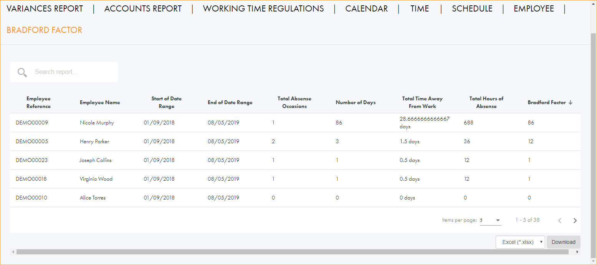Viewport: 597px width, 265px height.
Task: Open Working Time Regulations tab
Action: tap(263, 9)
